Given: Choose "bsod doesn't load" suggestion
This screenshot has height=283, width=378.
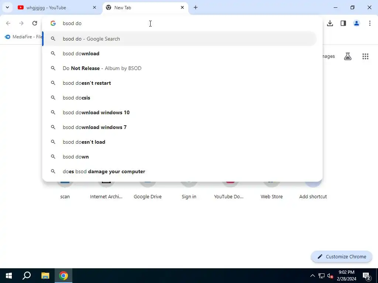Looking at the screenshot, I should [x=180, y=142].
